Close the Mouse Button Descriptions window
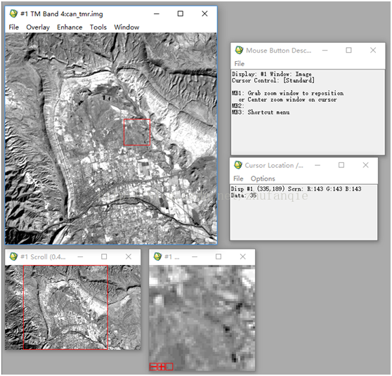Viewport: 392px width, 376px height. click(x=373, y=51)
